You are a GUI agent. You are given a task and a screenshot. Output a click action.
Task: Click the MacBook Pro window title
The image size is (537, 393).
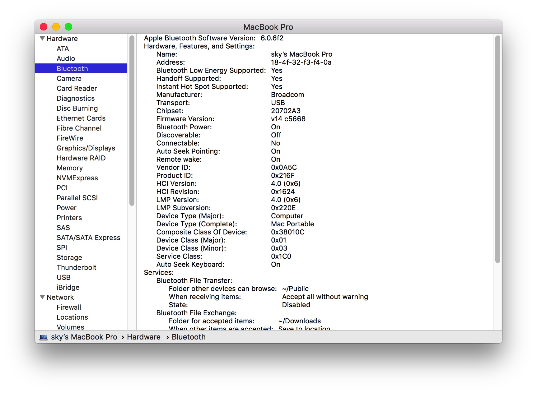point(268,27)
